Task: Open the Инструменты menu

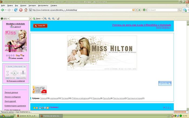Action: pos(43,6)
